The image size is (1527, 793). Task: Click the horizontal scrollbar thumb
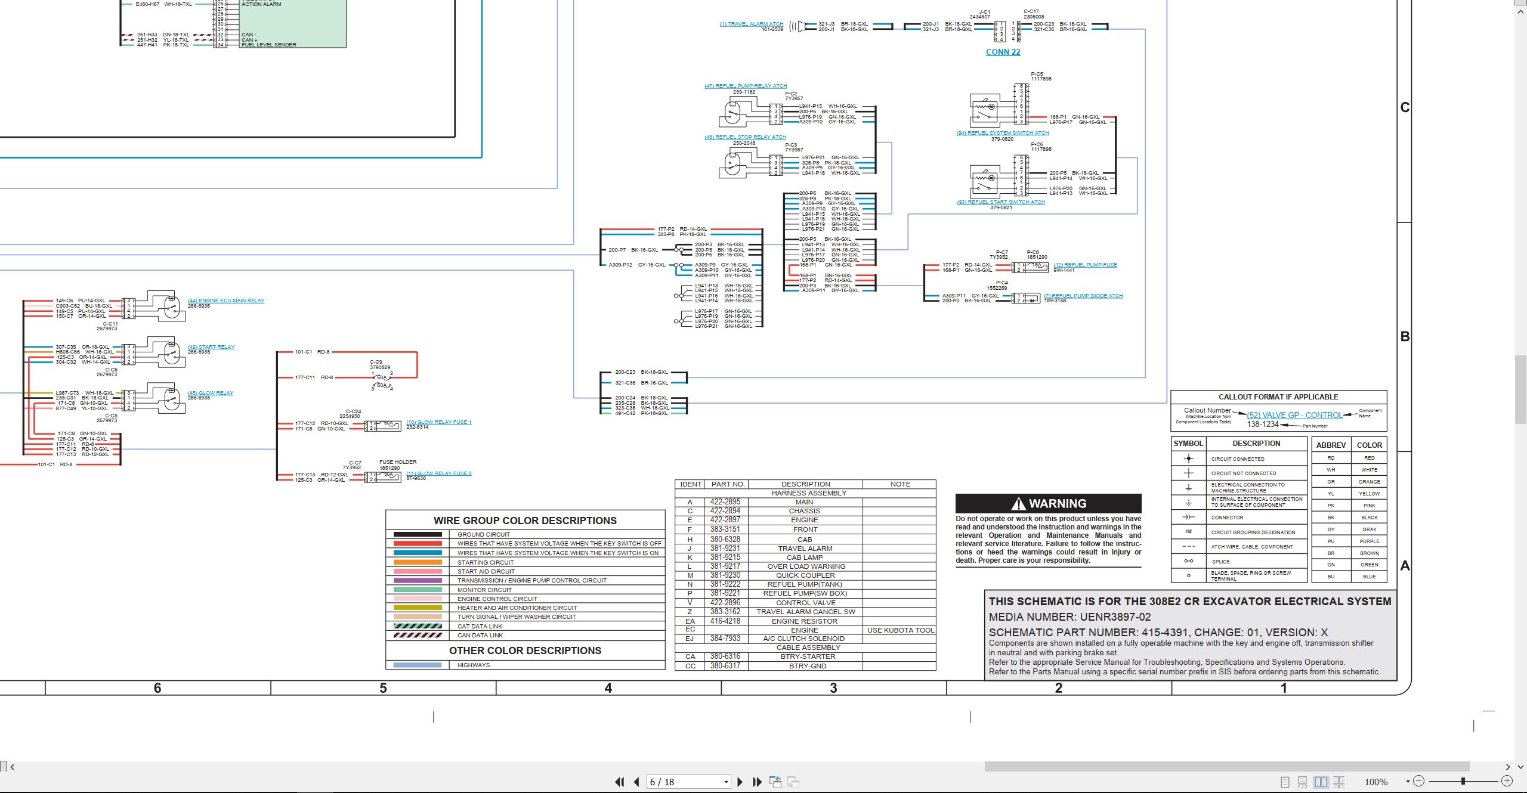point(1226,767)
